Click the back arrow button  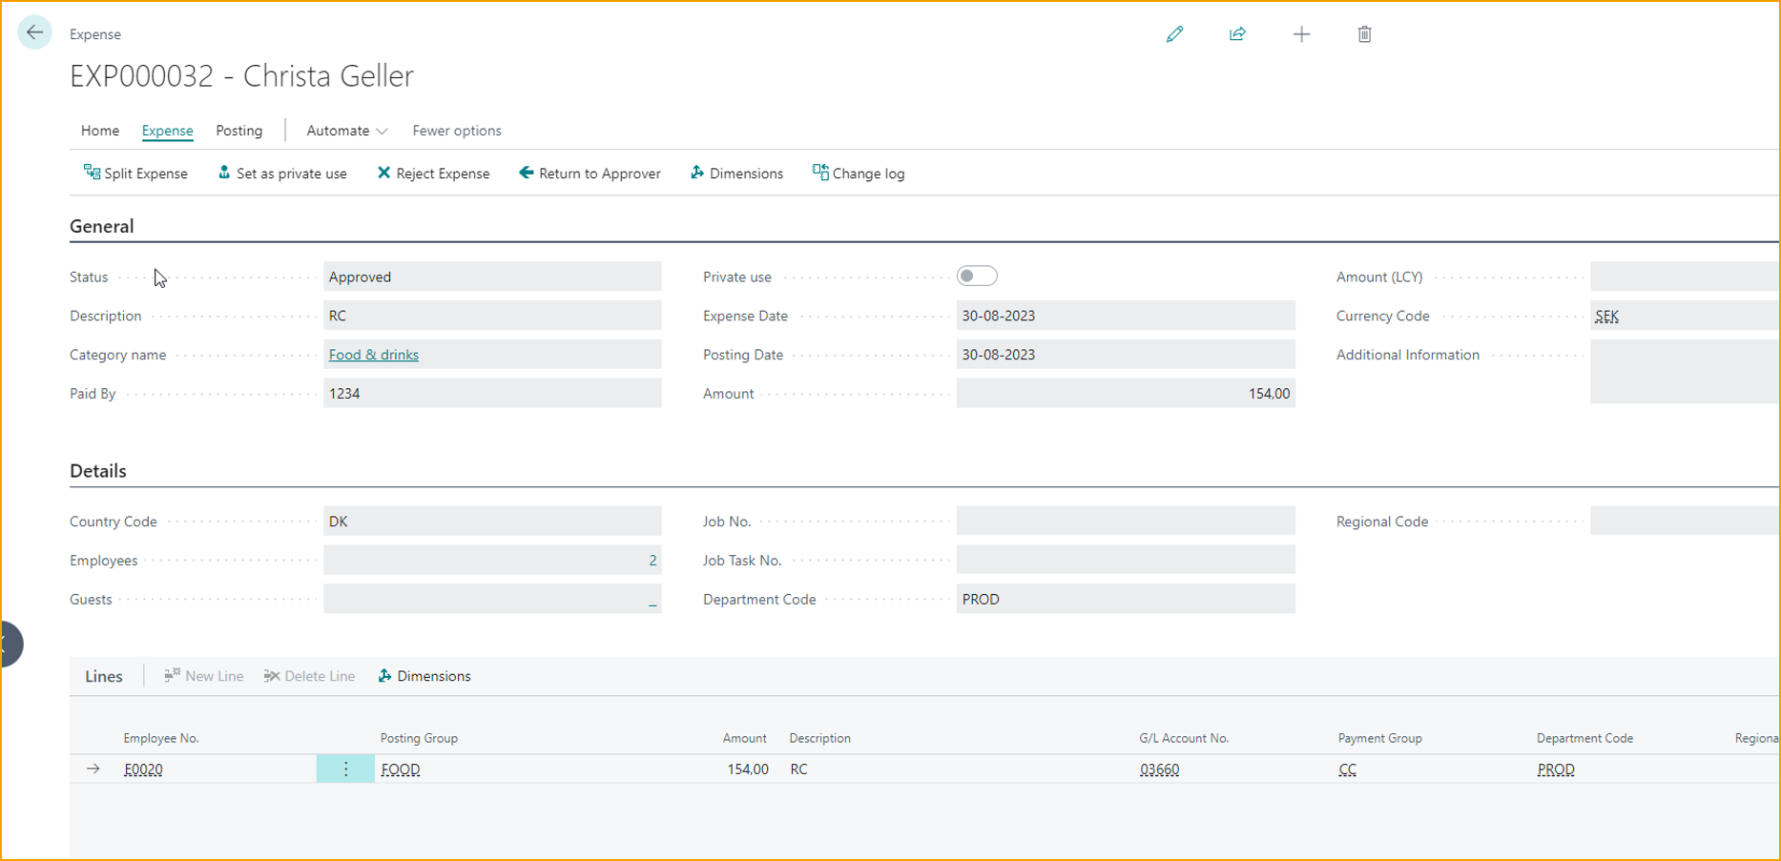[35, 33]
